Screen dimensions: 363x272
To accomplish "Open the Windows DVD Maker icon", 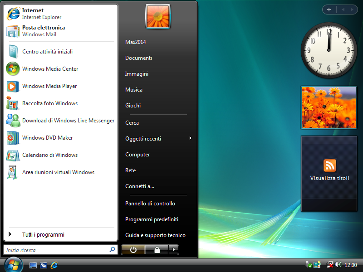I will tap(13, 138).
